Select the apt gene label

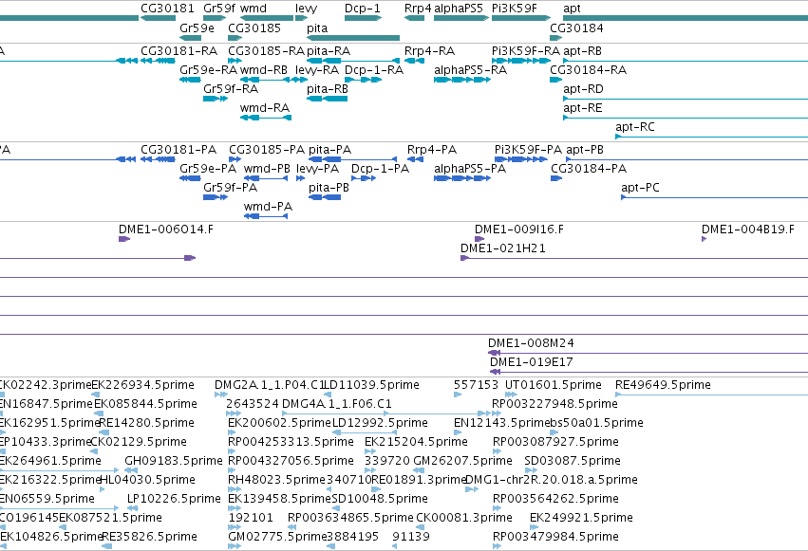click(572, 9)
